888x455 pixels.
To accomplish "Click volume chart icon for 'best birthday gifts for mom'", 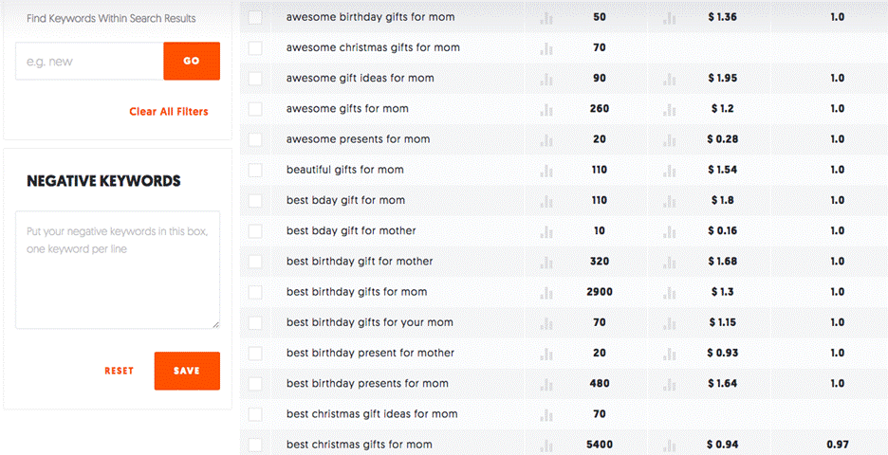I will 546,292.
